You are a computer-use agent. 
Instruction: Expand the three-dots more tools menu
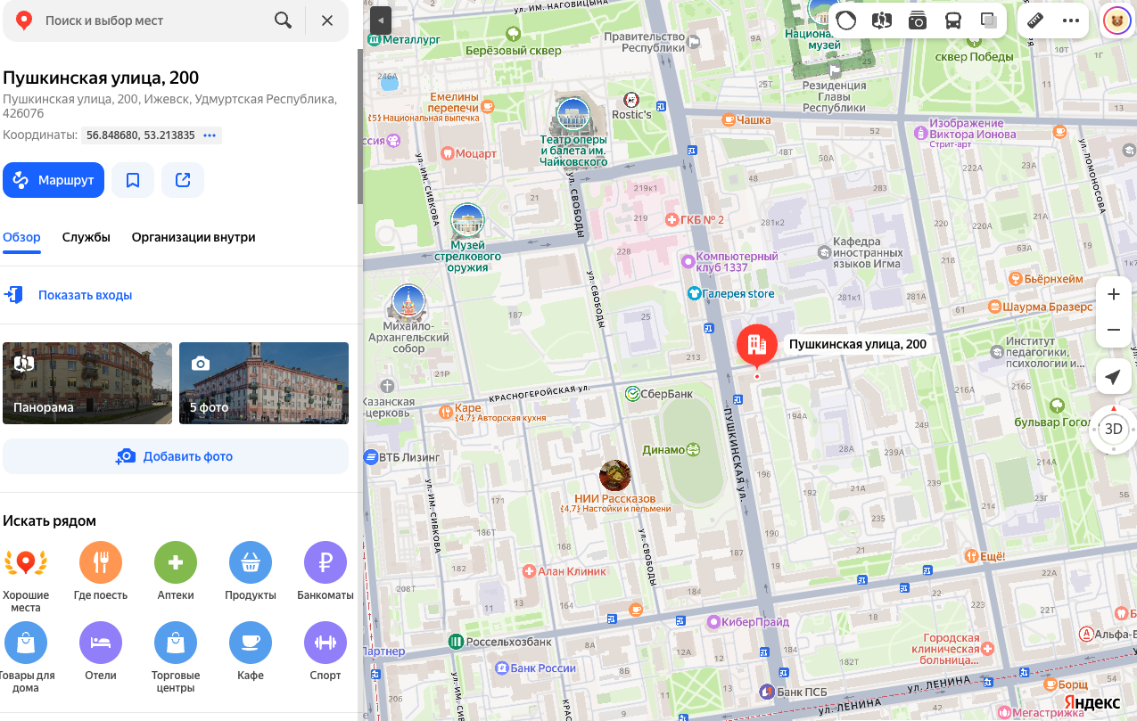coord(1071,20)
